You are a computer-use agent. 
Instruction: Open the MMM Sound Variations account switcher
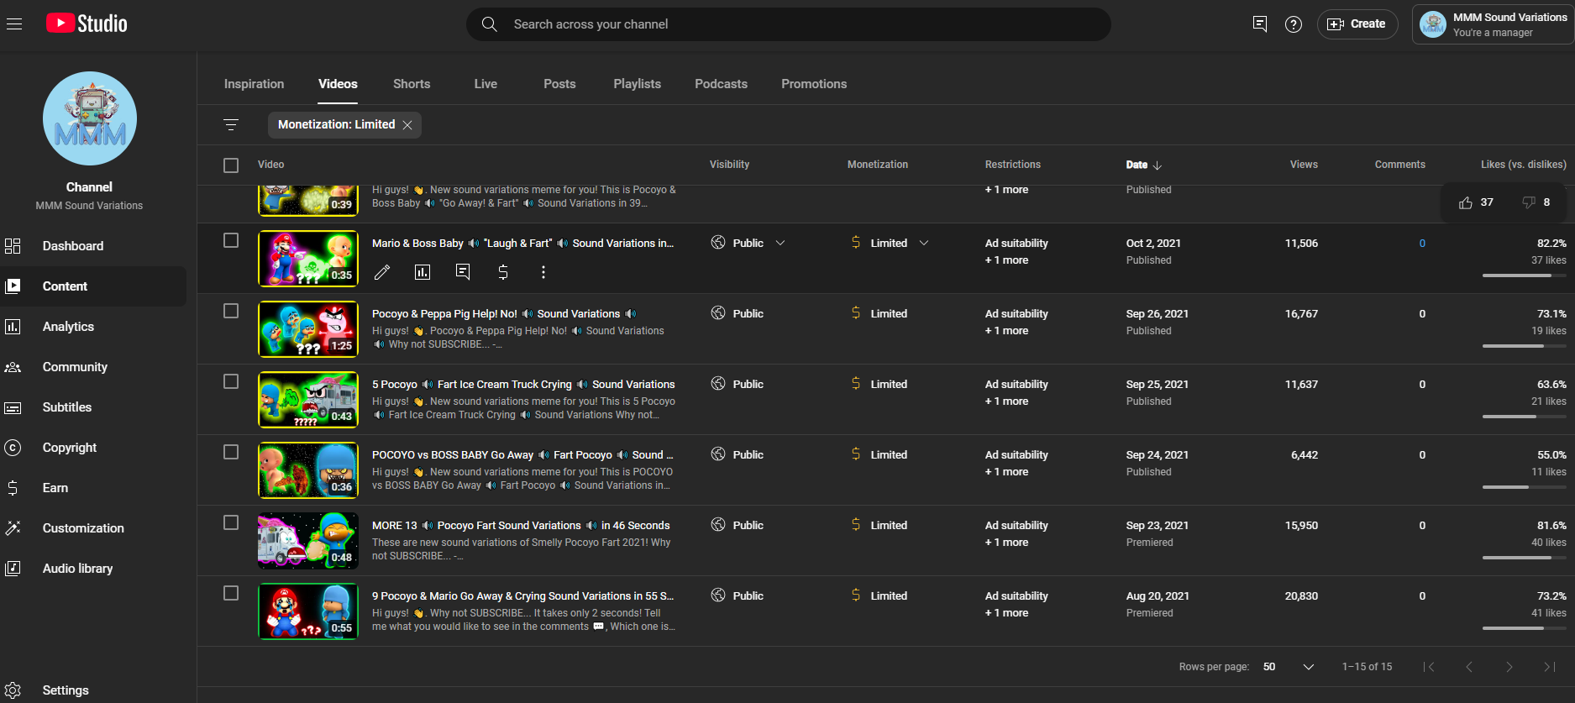(x=1493, y=24)
